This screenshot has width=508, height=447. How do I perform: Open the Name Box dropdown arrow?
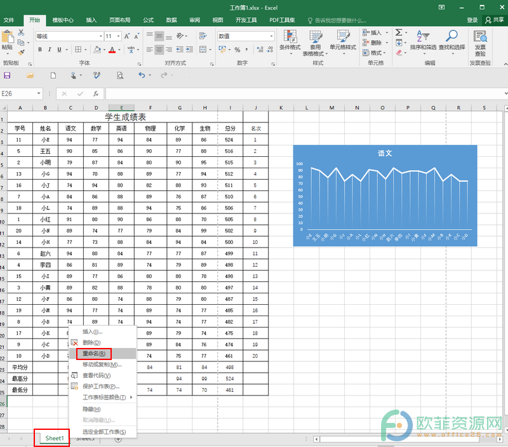pyautogui.click(x=39, y=93)
